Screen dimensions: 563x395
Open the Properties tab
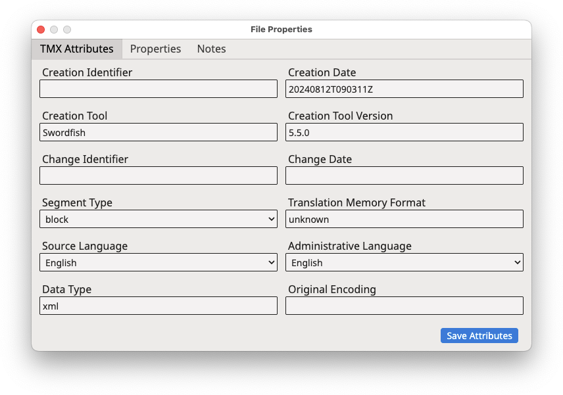[155, 49]
